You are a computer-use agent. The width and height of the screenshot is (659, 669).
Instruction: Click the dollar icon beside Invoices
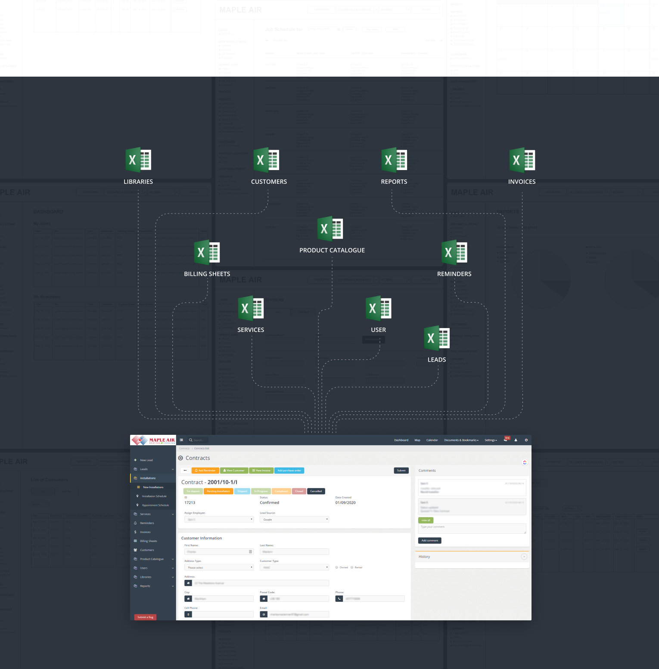click(135, 532)
